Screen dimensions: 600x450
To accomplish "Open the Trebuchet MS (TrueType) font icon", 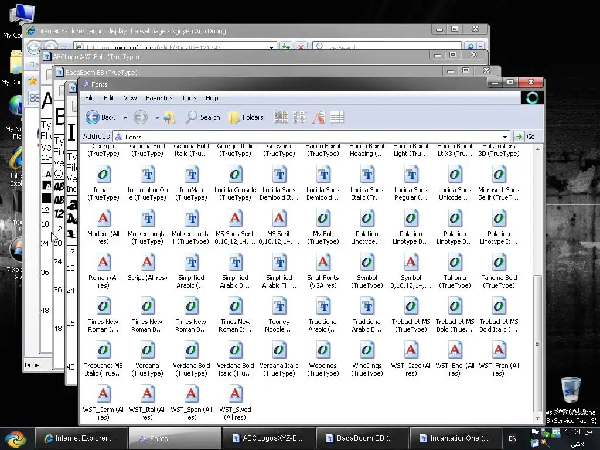I will tap(411, 307).
